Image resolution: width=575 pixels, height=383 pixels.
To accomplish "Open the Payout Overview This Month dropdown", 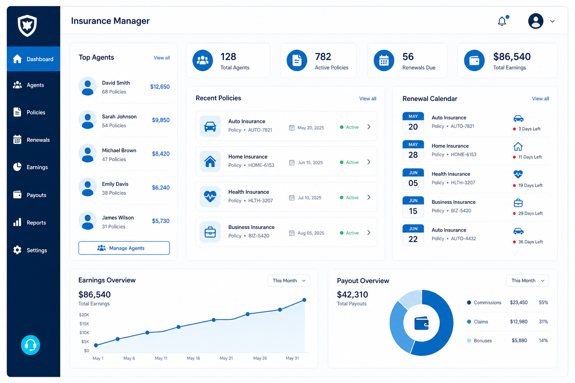I will point(527,281).
